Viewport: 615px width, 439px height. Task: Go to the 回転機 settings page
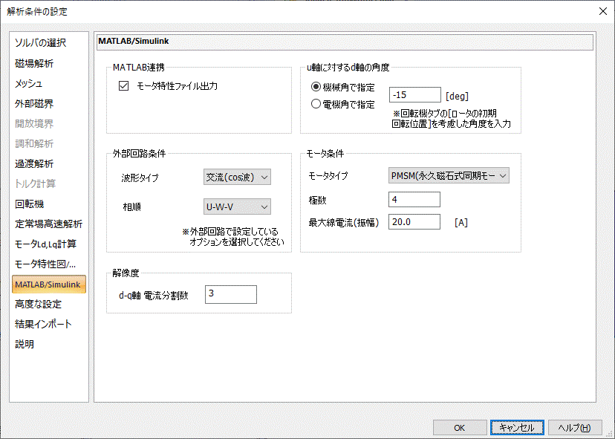coord(30,204)
